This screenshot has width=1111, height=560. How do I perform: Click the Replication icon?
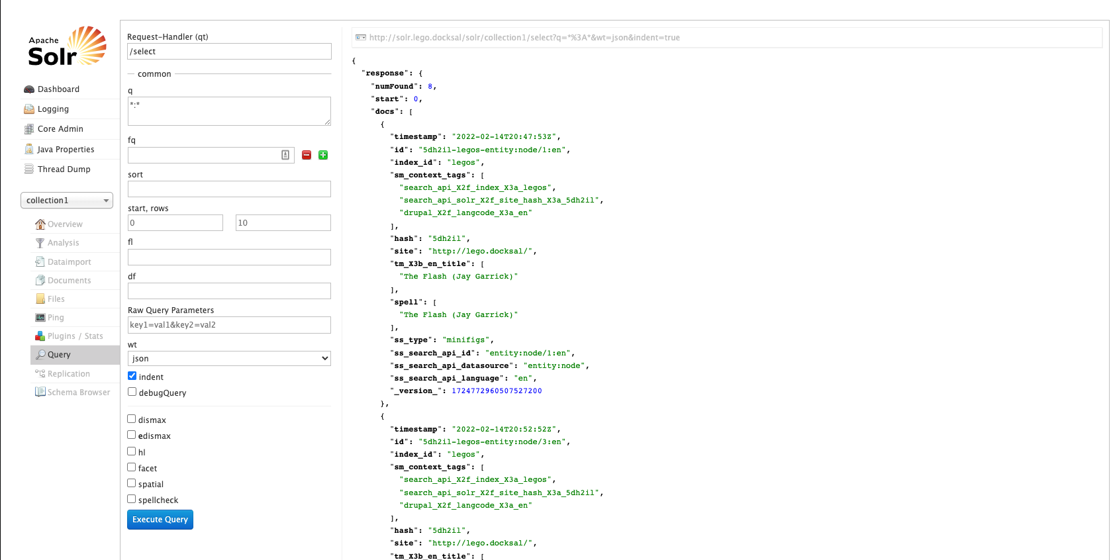[40, 374]
